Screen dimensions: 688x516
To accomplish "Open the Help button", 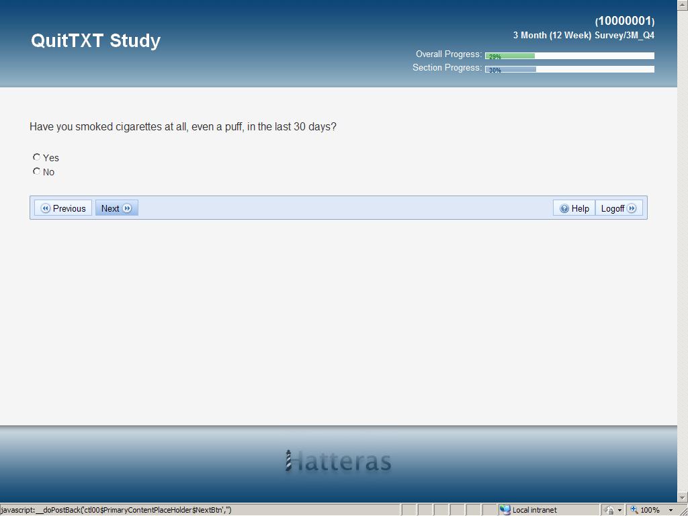I will pos(574,208).
